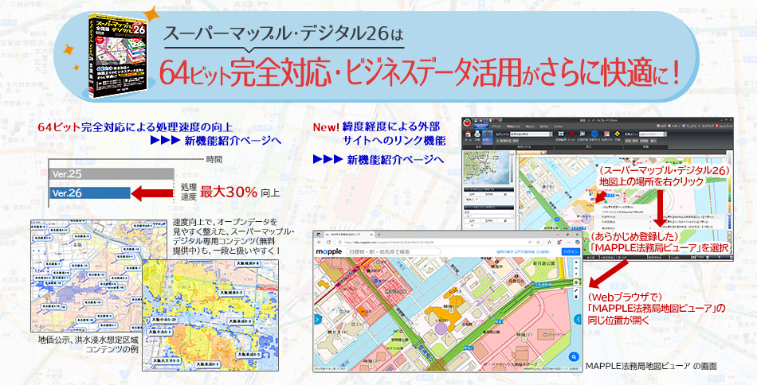Select 外部サイト in the map context menu
Image resolution: width=757 pixels, height=385 pixels.
point(623,217)
